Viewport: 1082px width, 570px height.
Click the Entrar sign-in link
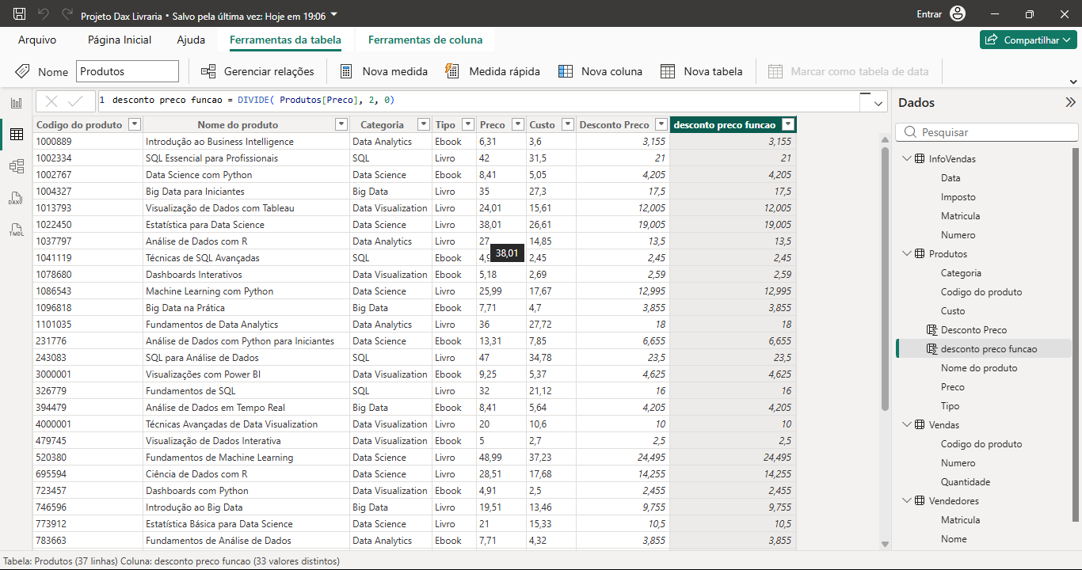(x=929, y=14)
